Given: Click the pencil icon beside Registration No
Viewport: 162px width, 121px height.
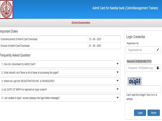Looking at the screenshot, I should (158, 50).
